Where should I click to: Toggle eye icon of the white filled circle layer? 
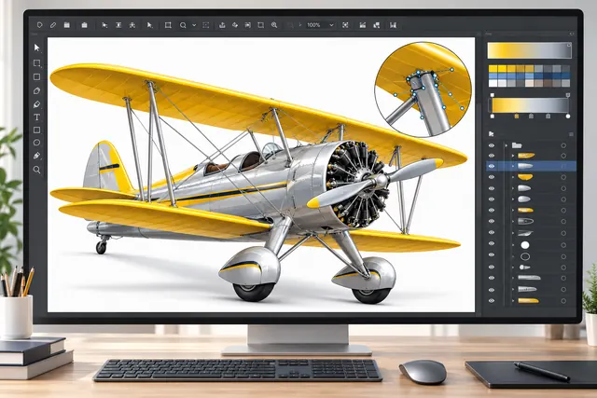click(x=492, y=243)
